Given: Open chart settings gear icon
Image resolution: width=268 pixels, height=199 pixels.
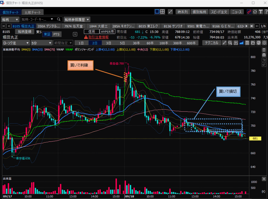Looking at the screenshot, I should [x=264, y=43].
